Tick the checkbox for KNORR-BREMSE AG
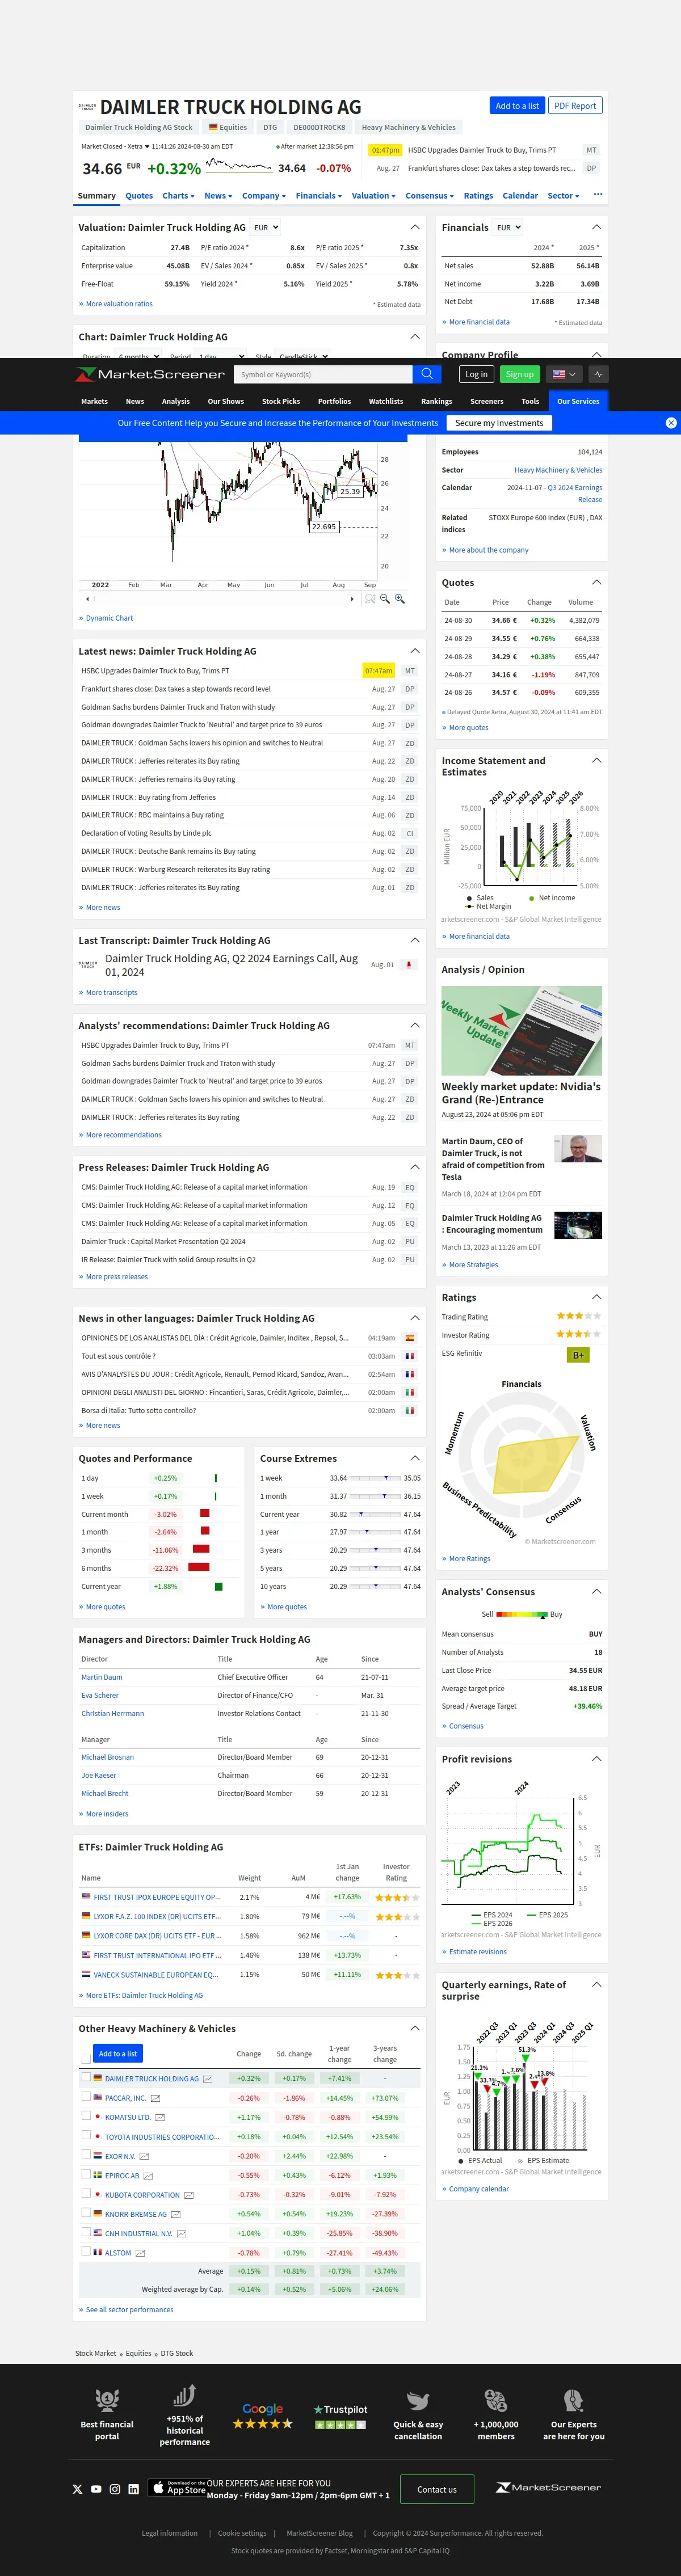The image size is (681, 2576). (86, 2212)
